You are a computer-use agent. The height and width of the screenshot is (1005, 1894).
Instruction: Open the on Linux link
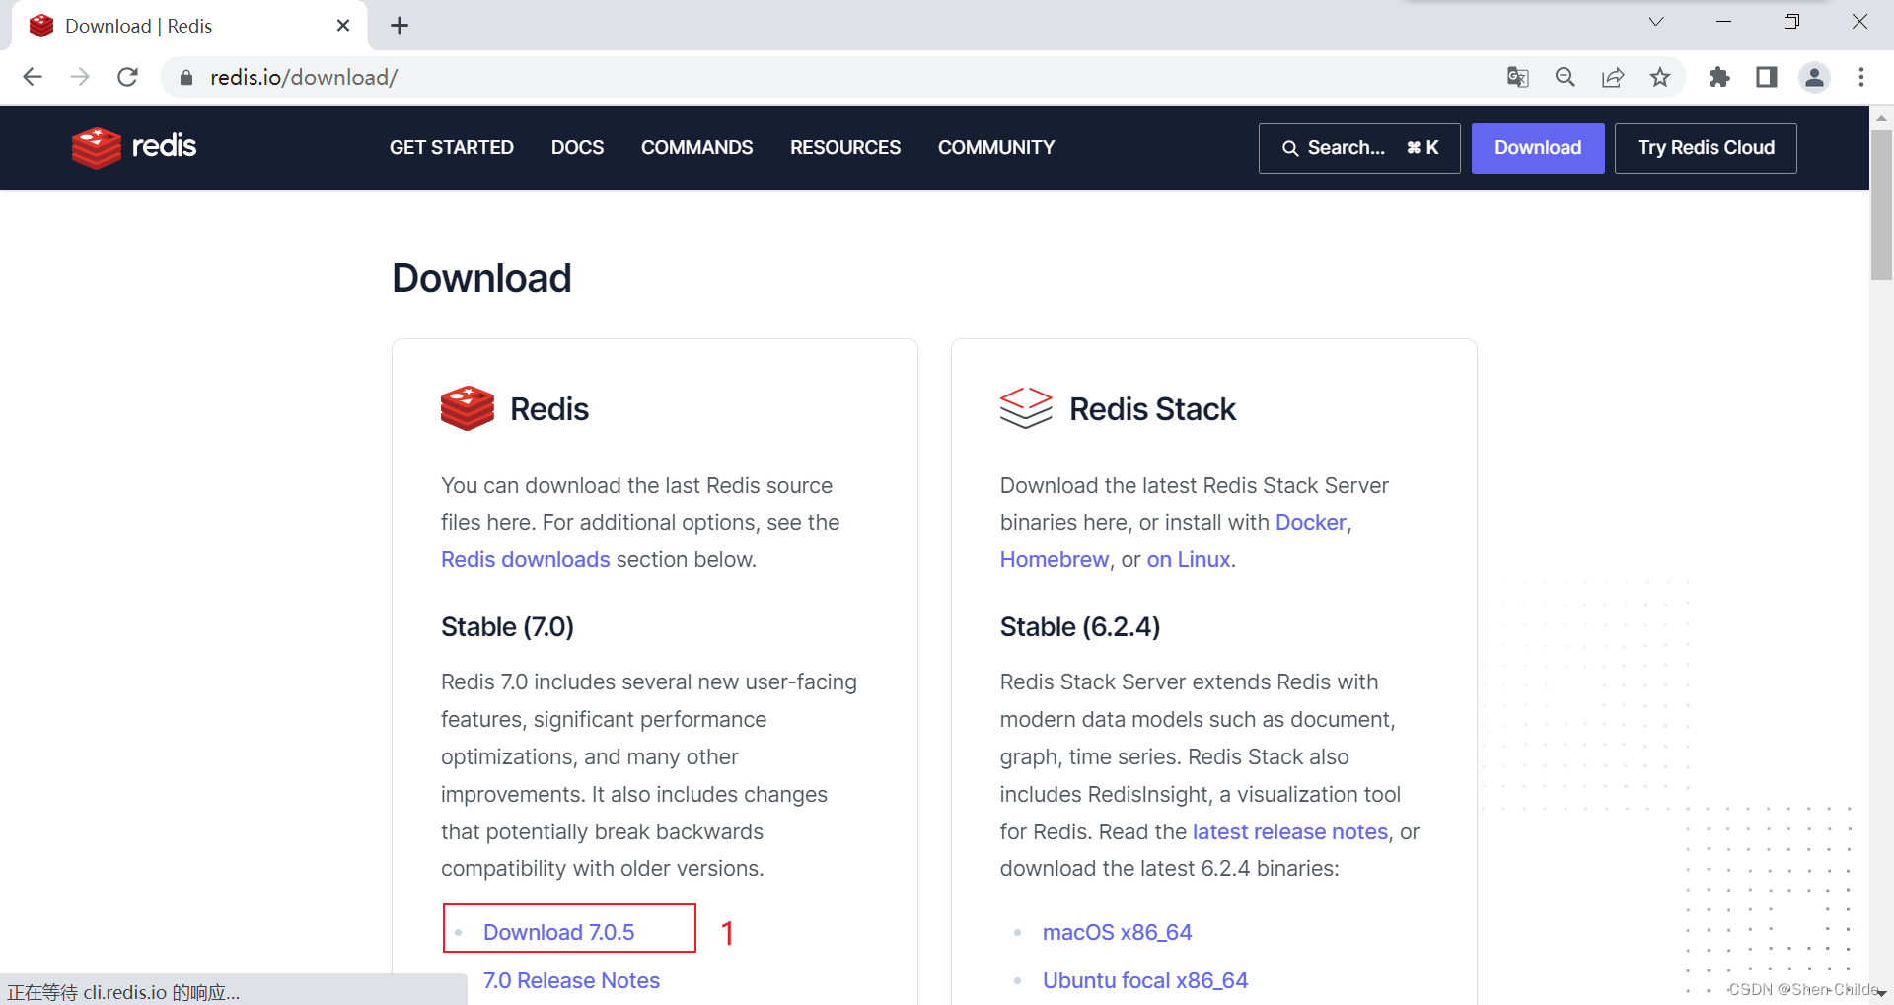pyautogui.click(x=1189, y=559)
